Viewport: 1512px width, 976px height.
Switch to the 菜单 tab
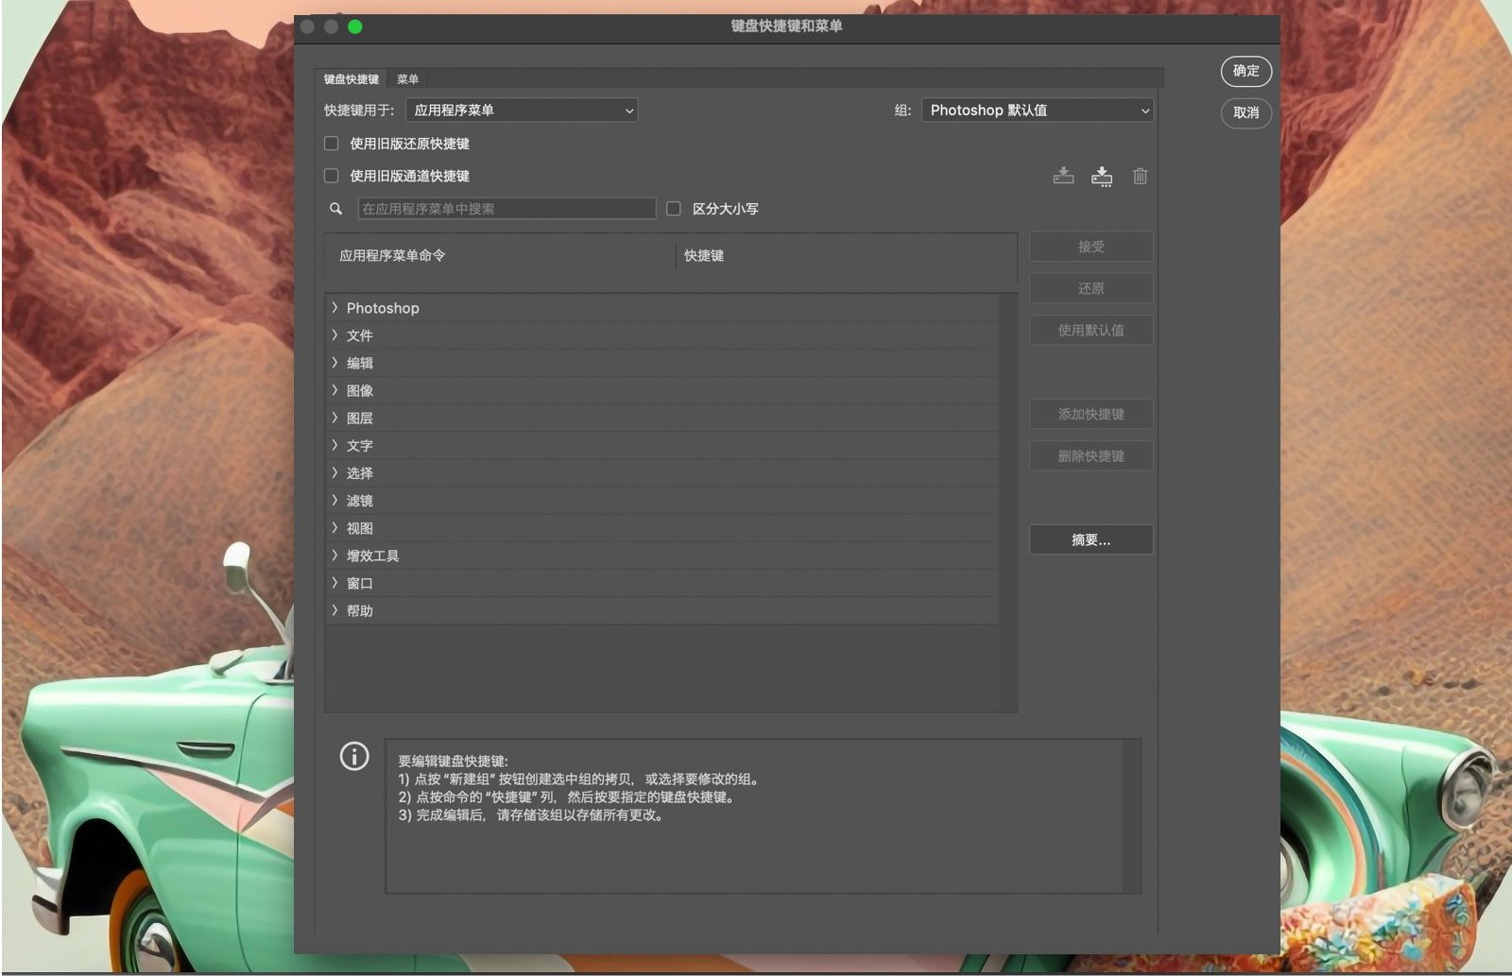409,78
